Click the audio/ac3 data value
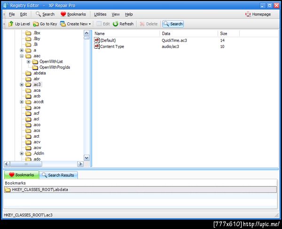 pos(170,46)
